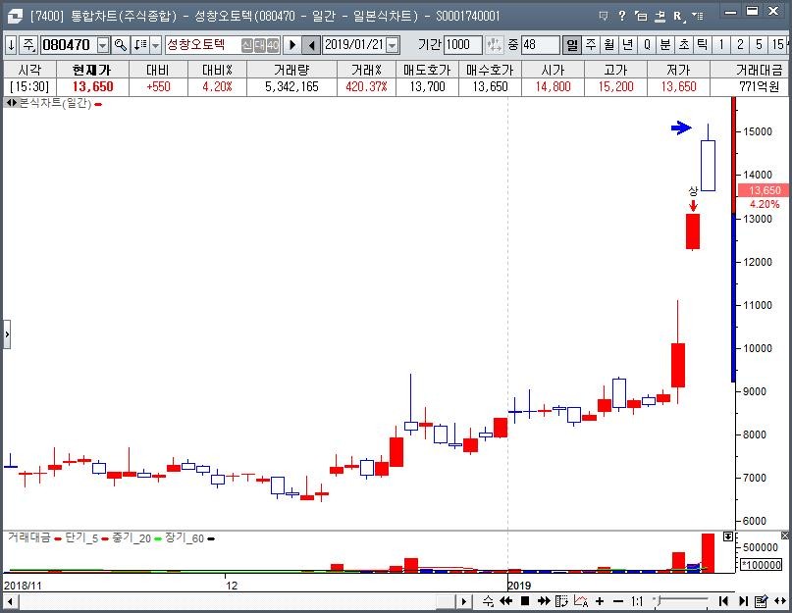Click the 현재가 column header
The image size is (792, 613).
91,70
